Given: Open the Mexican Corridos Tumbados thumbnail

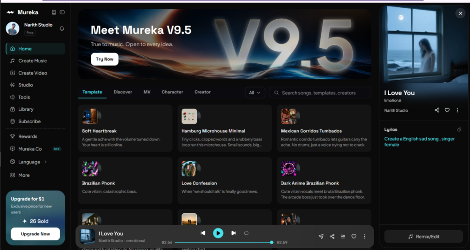Looking at the screenshot, I should point(289,116).
